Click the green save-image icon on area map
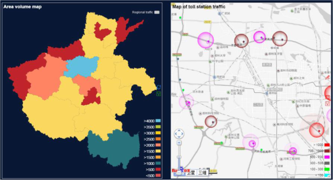This screenshot has height=180, width=333. coord(158,94)
